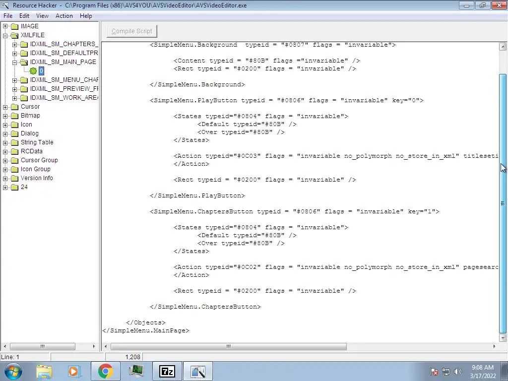
Task: Click the <SimpleMenu.PlayButton opening tag line
Action: pos(286,100)
